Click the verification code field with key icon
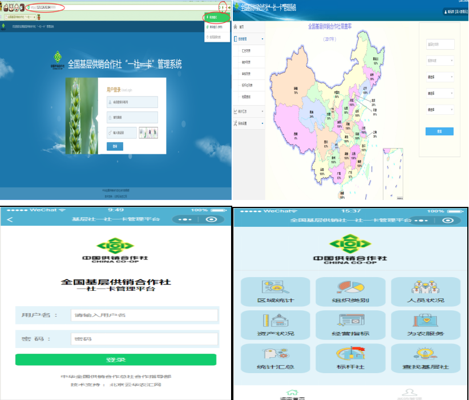 122,133
